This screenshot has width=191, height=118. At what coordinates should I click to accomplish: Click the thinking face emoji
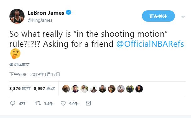[15, 54]
